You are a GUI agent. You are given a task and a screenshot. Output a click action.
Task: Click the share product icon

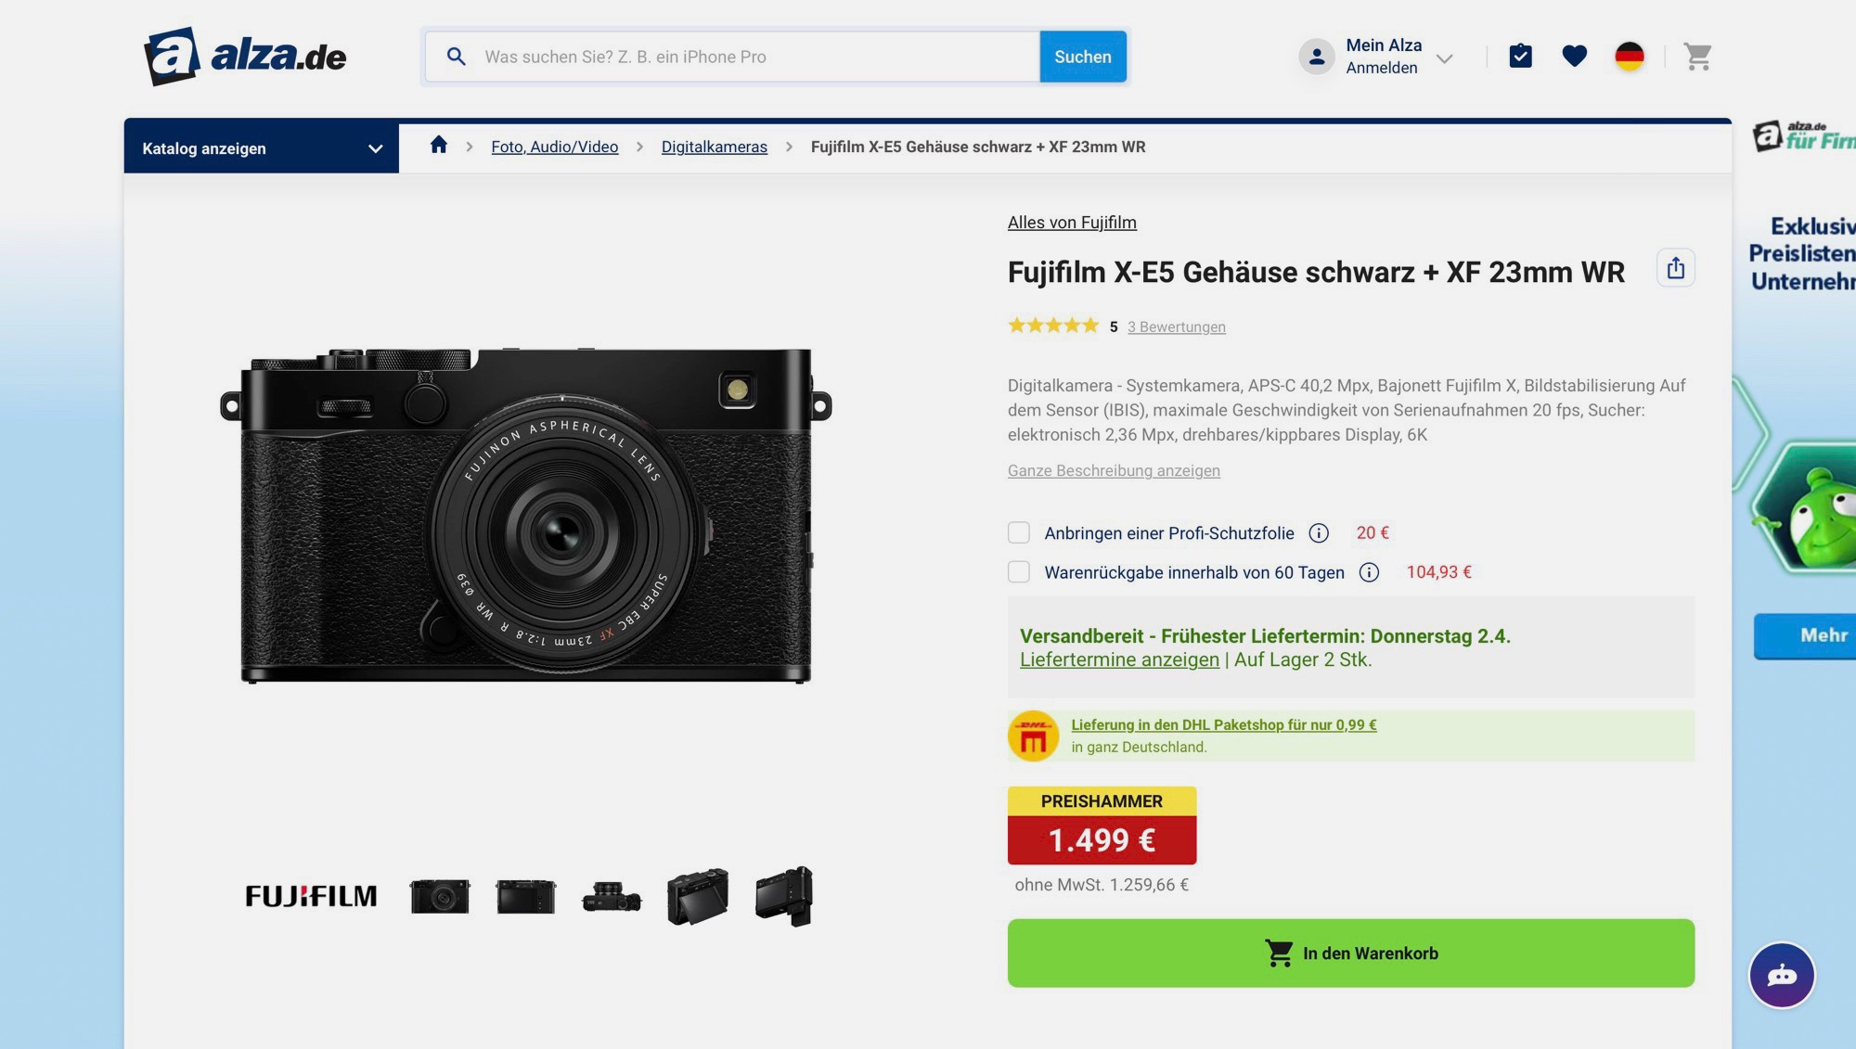coord(1675,269)
